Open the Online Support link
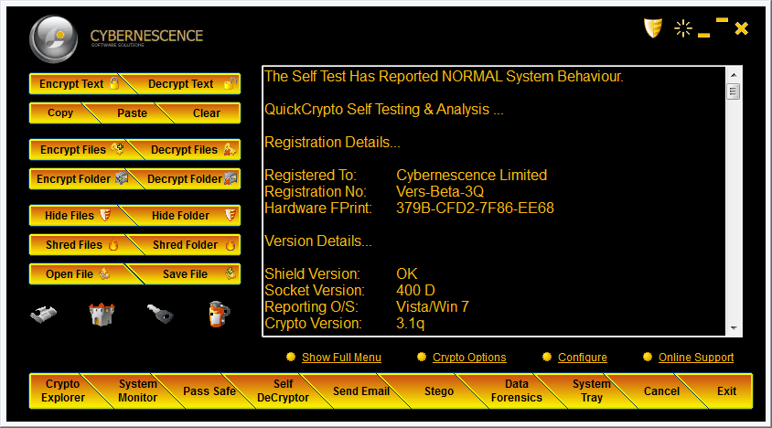 tap(696, 357)
